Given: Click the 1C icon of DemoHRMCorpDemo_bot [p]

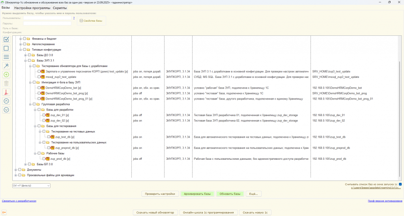Looking at the screenshot, I should (43, 88).
